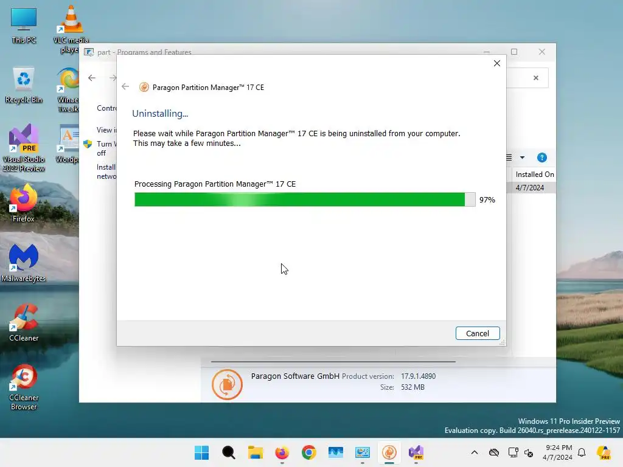Open the taskbar clock and date
This screenshot has width=623, height=467.
point(558,452)
